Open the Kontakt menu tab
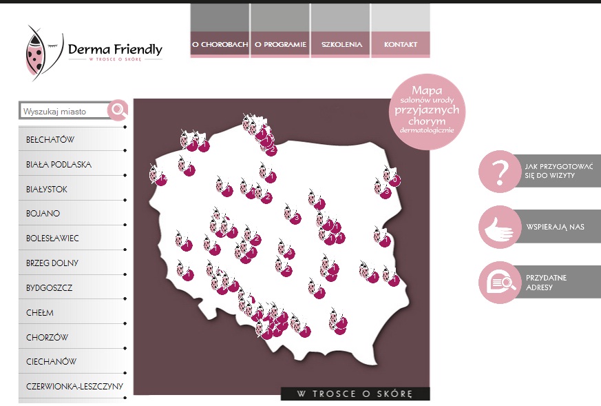This screenshot has width=601, height=406. (401, 45)
